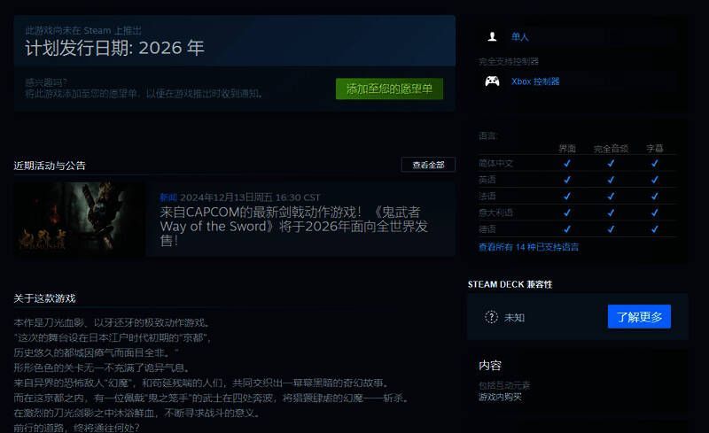Add the game with 添加至您的愿望单
709x433 pixels.
pos(389,89)
